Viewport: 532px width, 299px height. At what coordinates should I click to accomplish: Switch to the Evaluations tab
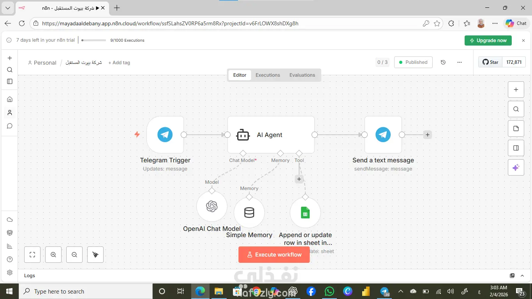302,75
